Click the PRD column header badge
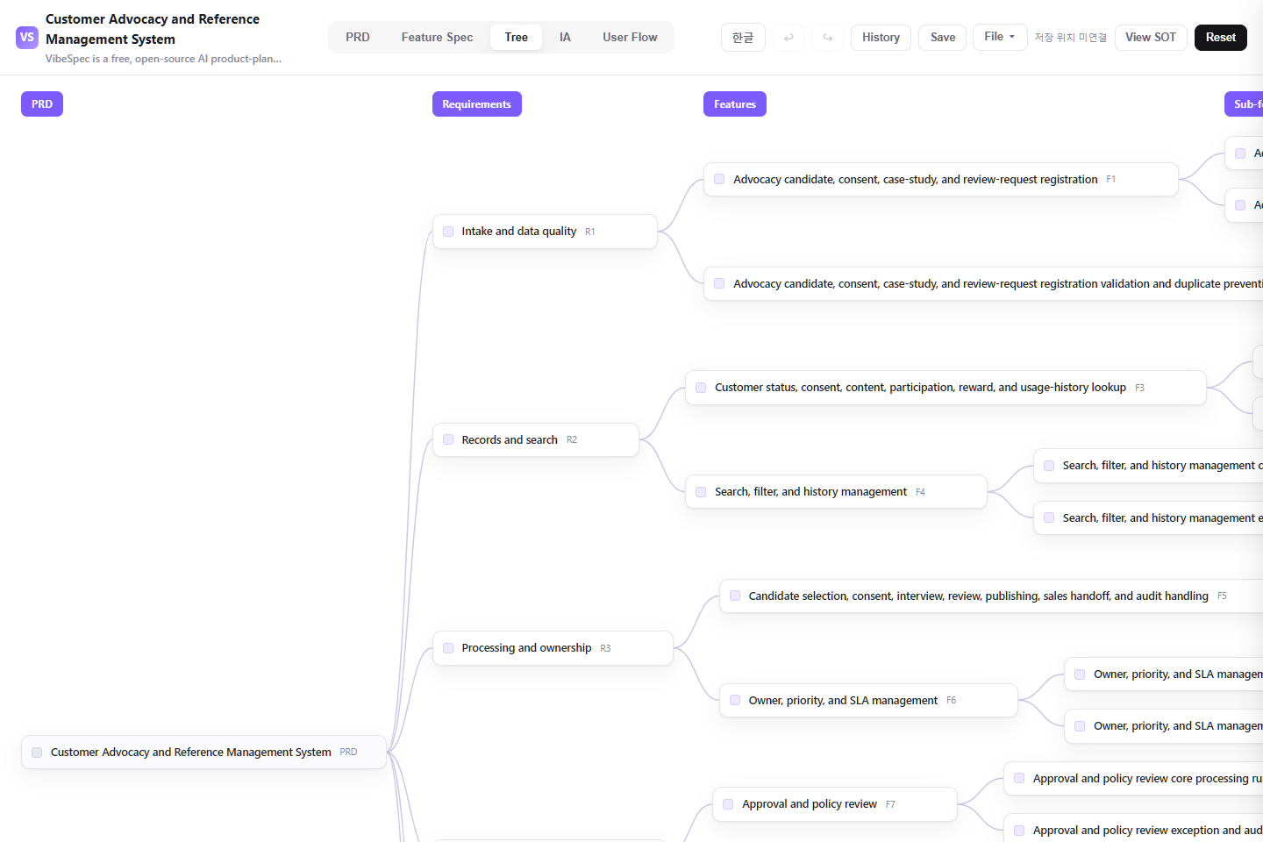The height and width of the screenshot is (842, 1263). [x=42, y=104]
